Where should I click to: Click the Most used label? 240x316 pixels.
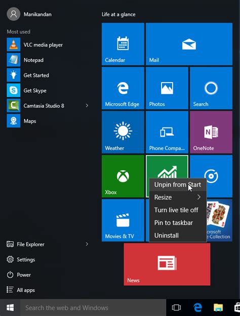[x=19, y=31]
